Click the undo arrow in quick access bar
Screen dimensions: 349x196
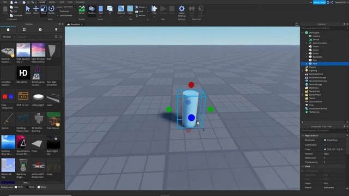click(33, 2)
